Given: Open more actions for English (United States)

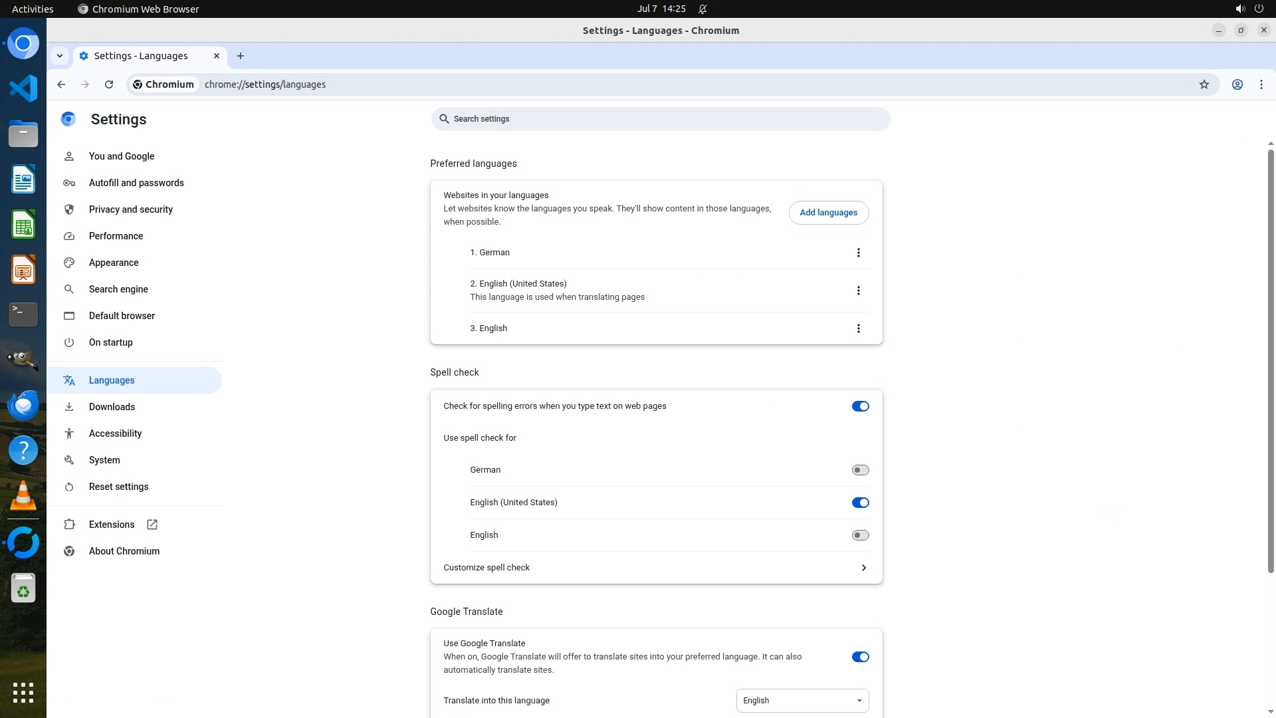Looking at the screenshot, I should click(858, 291).
